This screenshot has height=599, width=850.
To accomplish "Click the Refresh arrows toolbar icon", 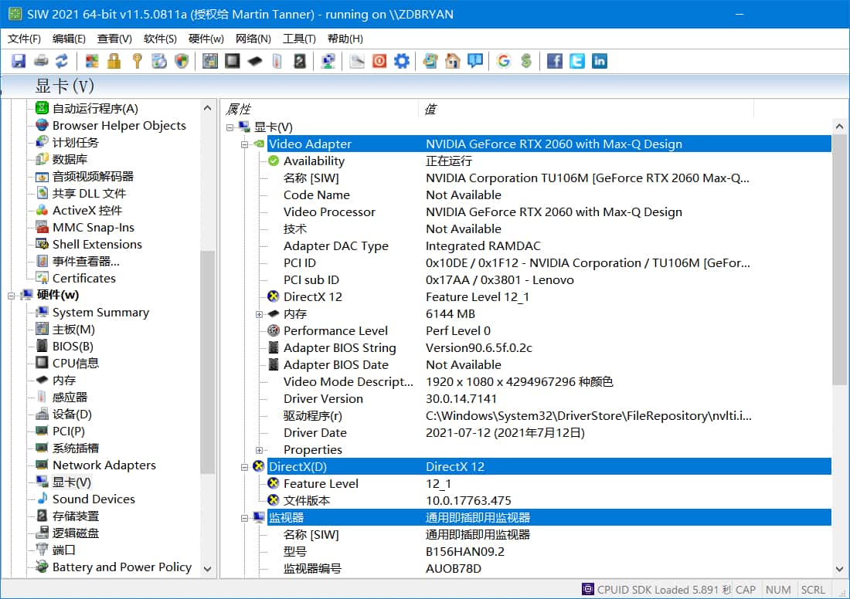I will pos(62,61).
